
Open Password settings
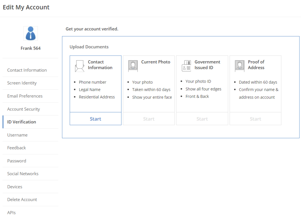coord(17,161)
